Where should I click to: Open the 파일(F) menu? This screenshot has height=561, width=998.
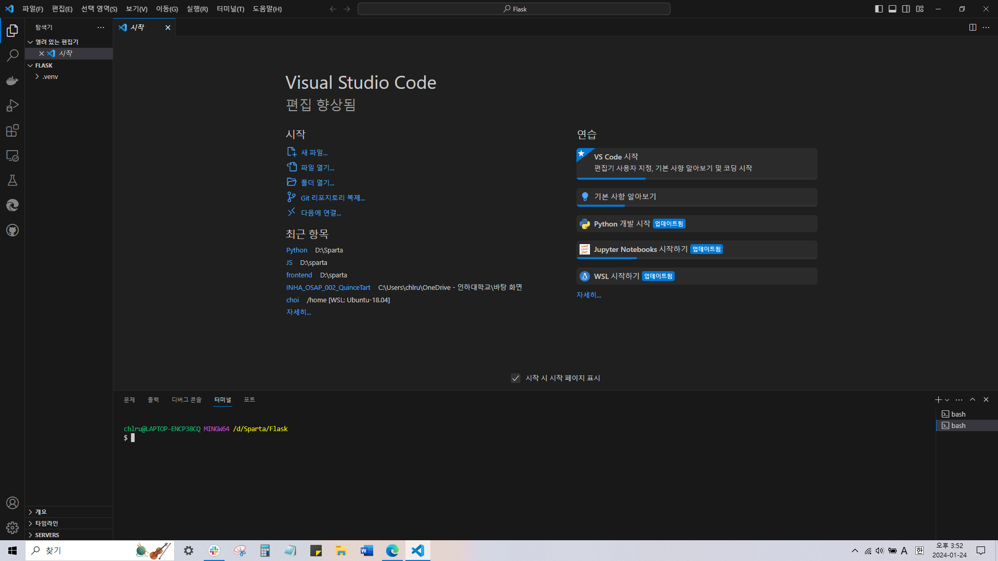[33, 9]
